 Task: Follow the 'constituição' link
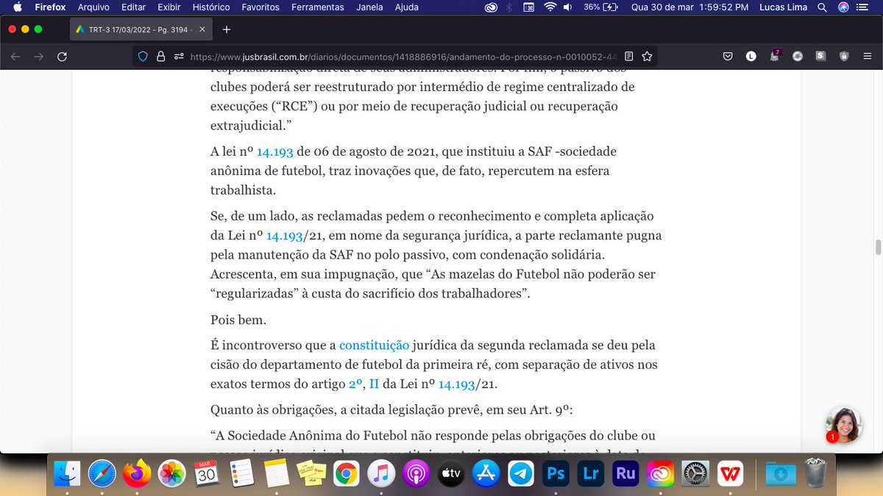374,345
